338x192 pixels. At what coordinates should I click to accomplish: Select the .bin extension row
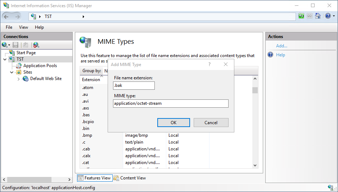[x=86, y=128]
